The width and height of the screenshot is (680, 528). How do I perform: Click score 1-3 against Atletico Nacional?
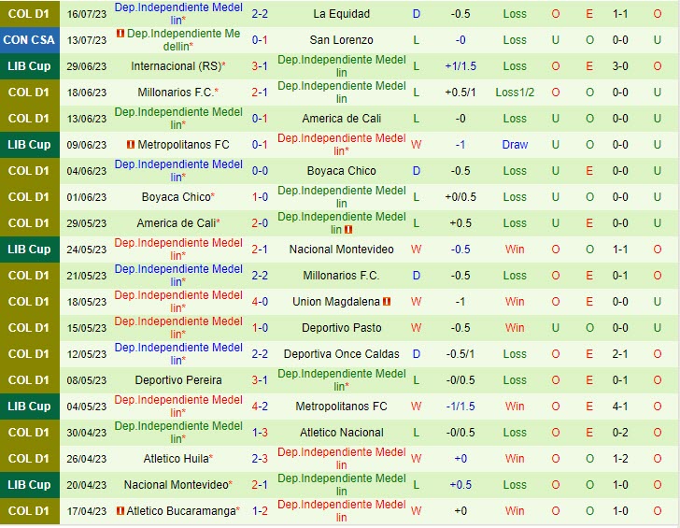[x=260, y=433]
